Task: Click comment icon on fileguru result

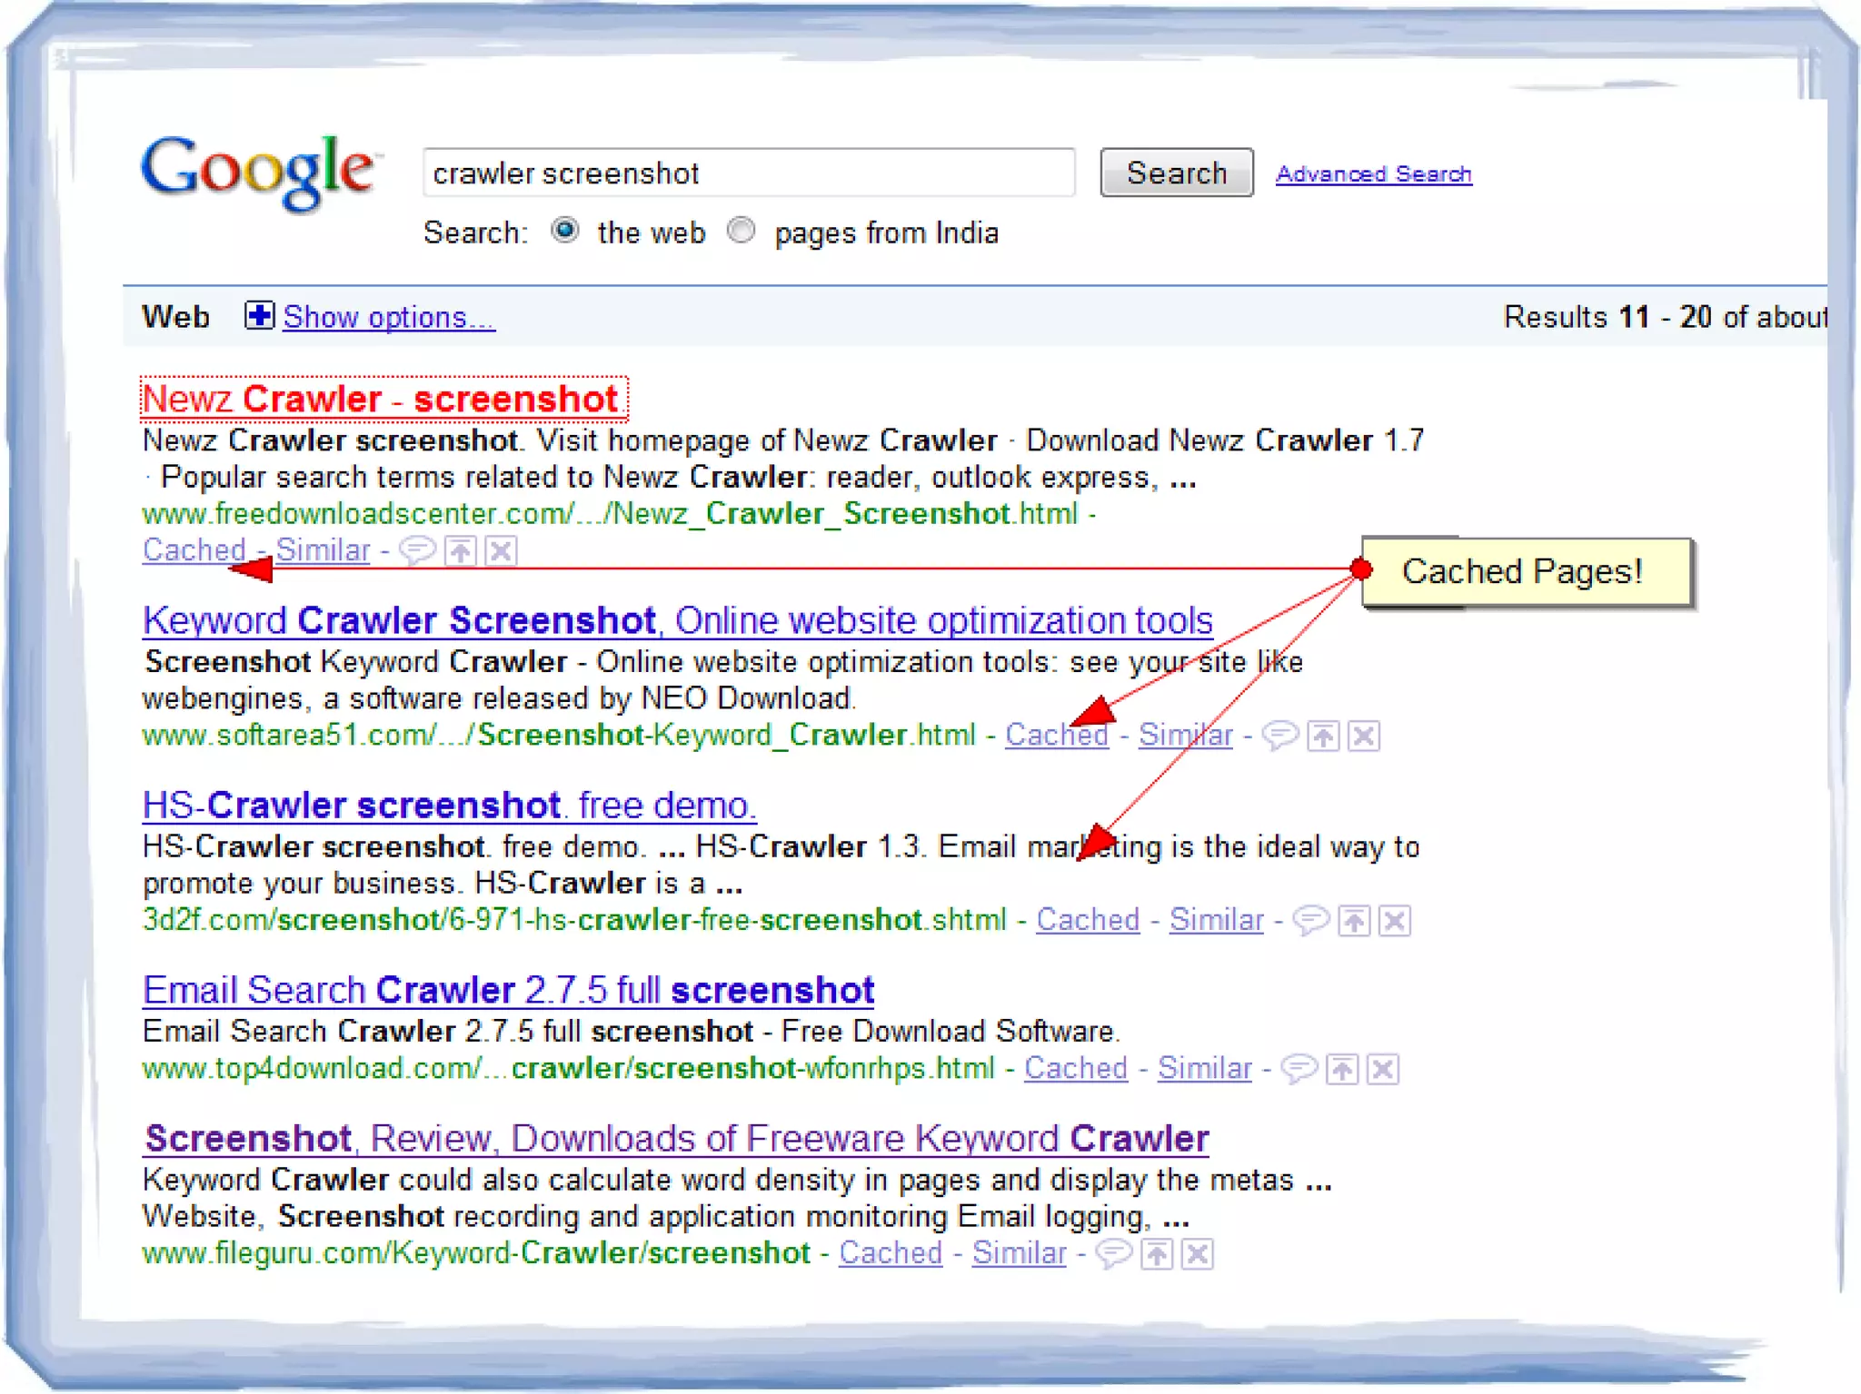Action: [x=1114, y=1254]
